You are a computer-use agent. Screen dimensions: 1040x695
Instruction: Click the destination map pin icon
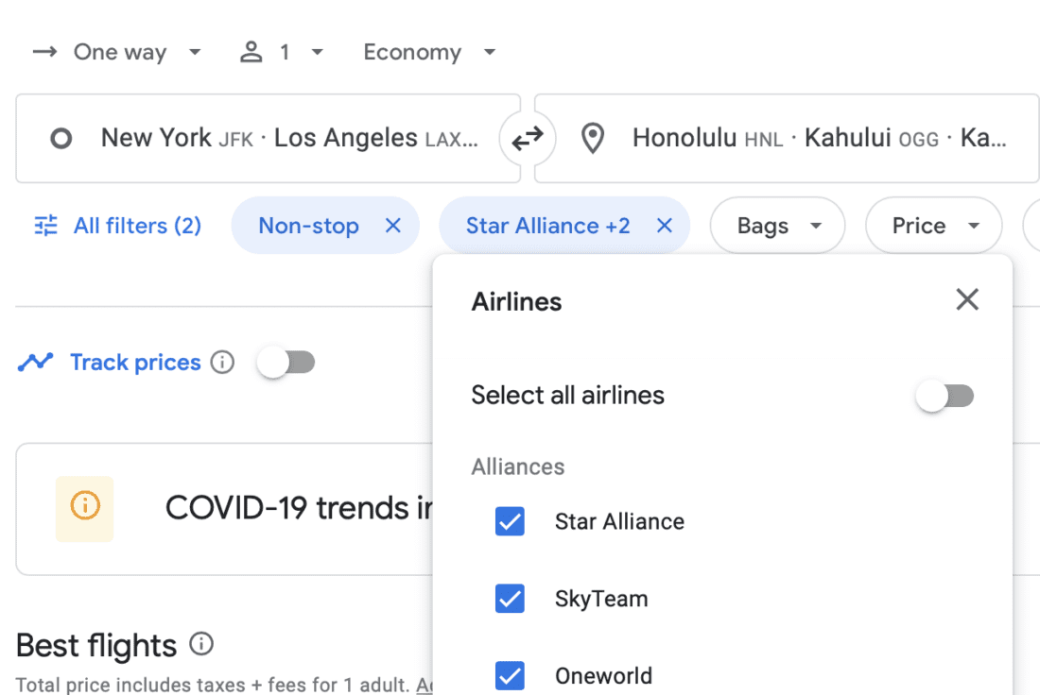coord(592,139)
